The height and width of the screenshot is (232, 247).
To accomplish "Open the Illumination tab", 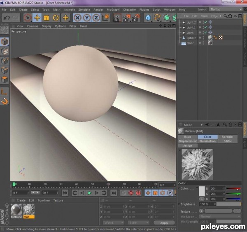I will [x=207, y=141].
